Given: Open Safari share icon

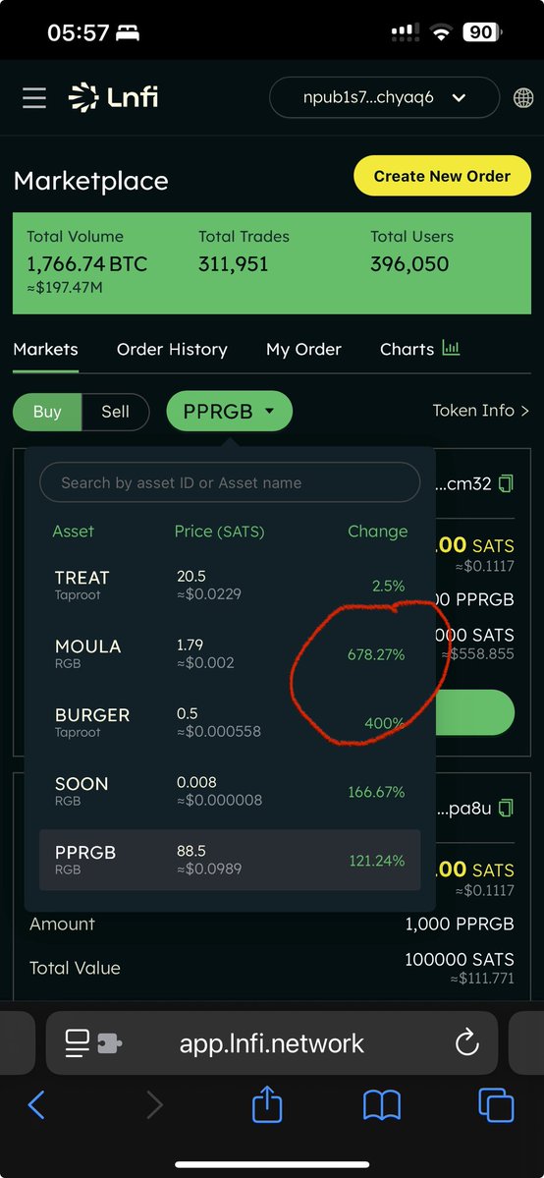Looking at the screenshot, I should tap(267, 1106).
